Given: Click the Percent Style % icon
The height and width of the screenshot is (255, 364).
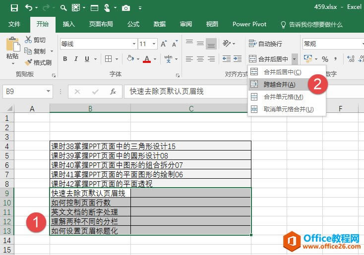Looking at the screenshot, I should [x=325, y=59].
